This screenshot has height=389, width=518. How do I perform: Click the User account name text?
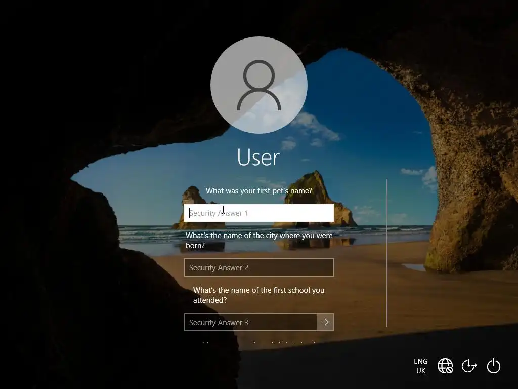[x=258, y=158]
